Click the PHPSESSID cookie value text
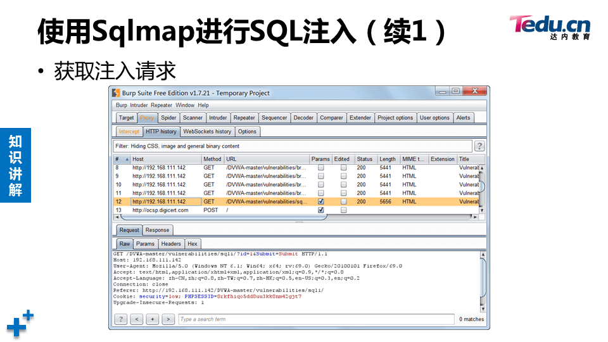The height and width of the screenshot is (342, 608). [259, 296]
